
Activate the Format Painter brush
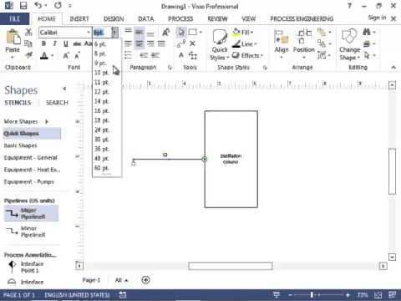28,55
